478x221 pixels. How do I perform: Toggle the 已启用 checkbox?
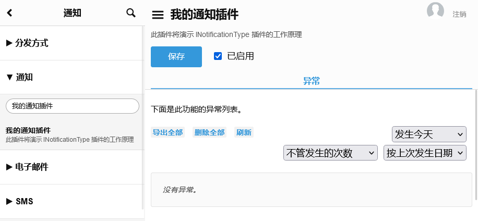218,56
